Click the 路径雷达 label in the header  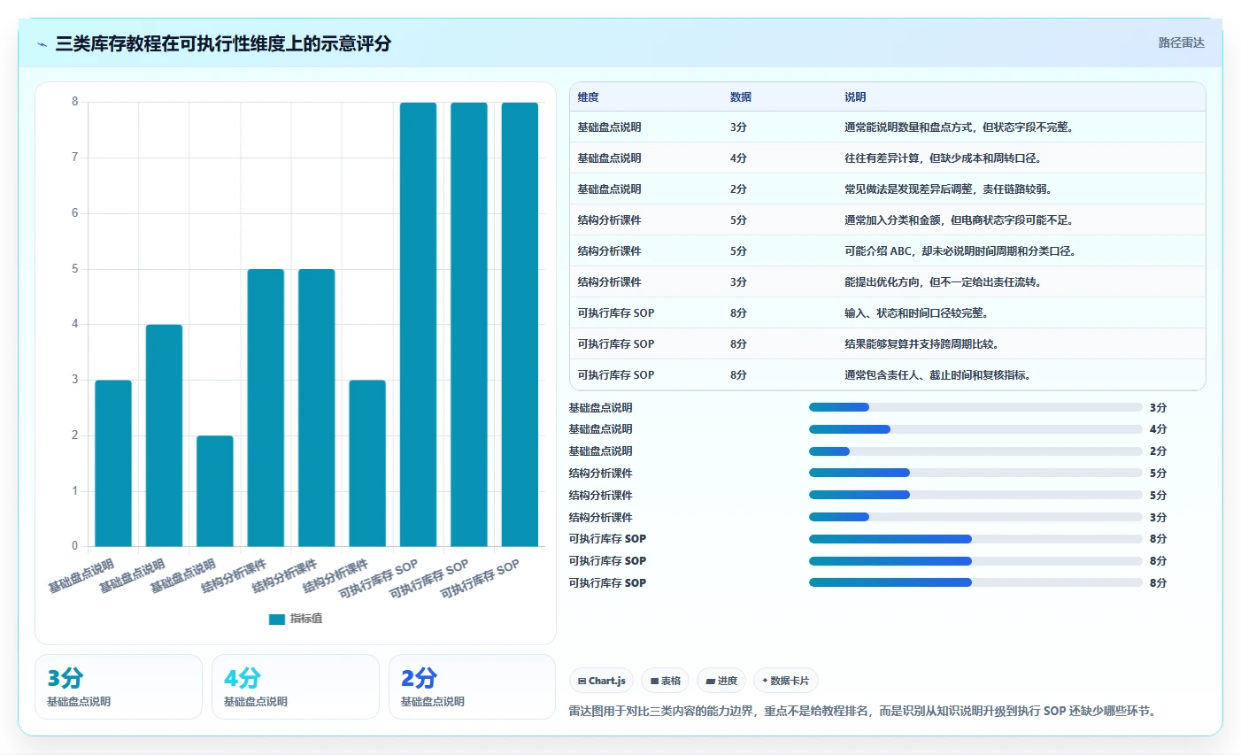[1181, 42]
